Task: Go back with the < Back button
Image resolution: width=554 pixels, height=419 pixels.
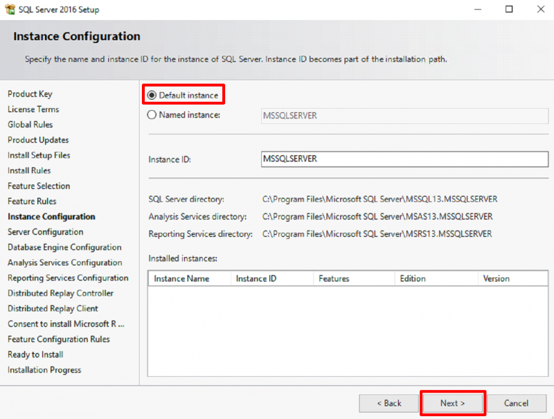Action: (388, 403)
